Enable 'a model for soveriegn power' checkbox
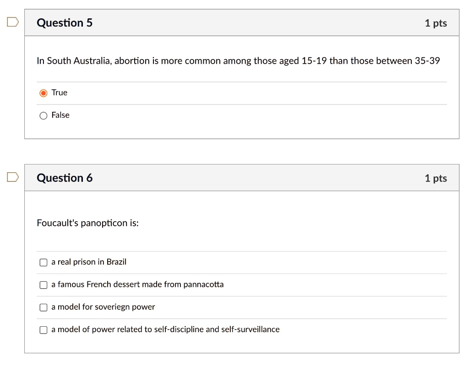 pyautogui.click(x=44, y=307)
